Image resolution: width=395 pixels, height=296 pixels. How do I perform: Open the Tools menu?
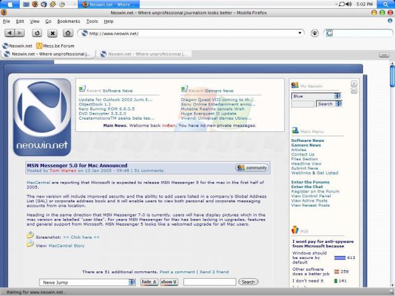click(x=92, y=22)
